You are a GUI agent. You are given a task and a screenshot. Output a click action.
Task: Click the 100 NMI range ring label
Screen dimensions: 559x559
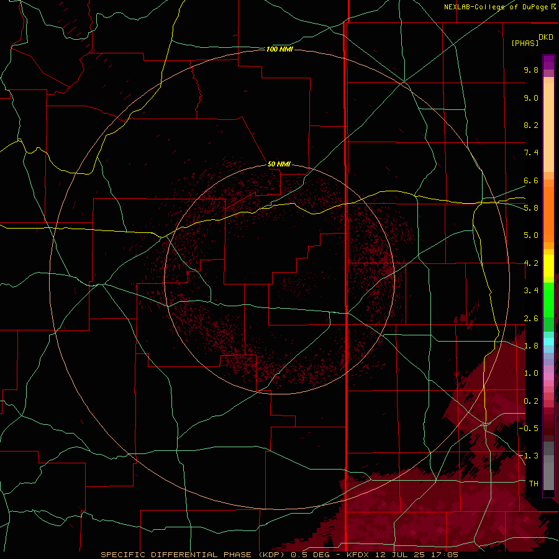click(x=279, y=49)
